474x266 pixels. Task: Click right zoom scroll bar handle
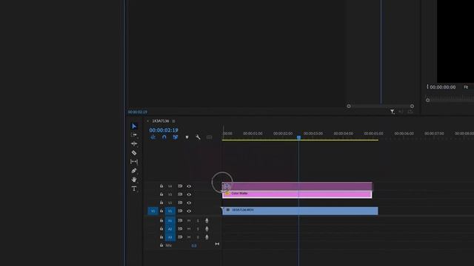point(412,106)
